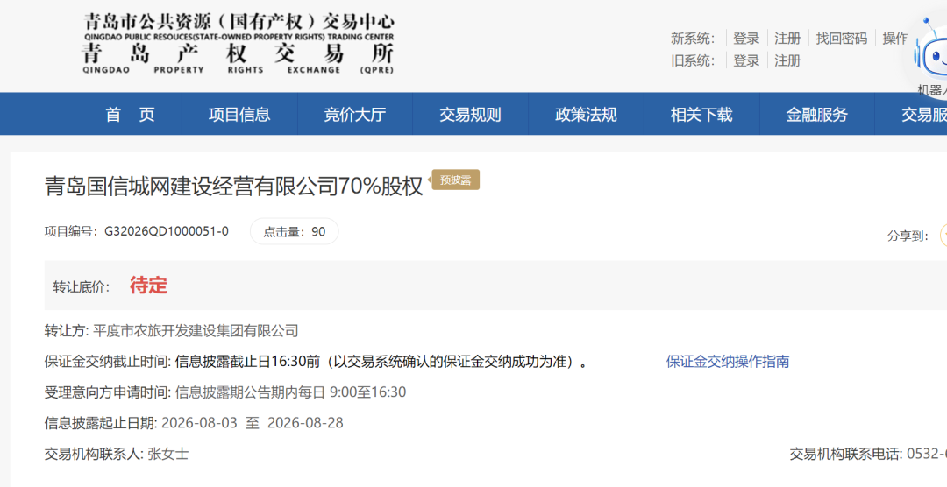Open 金融服务 in the navigation bar

(816, 114)
